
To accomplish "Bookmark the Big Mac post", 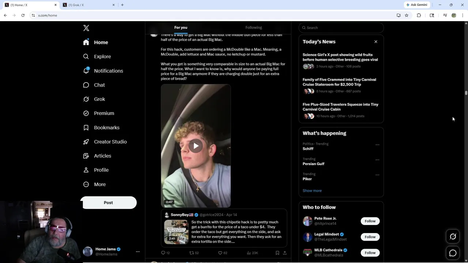I will pos(278,253).
